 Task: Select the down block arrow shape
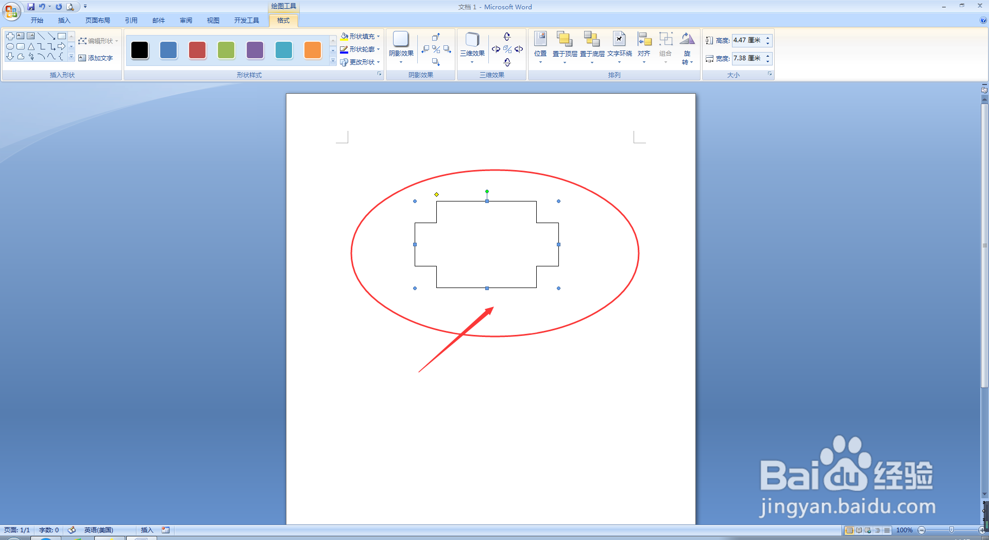10,57
